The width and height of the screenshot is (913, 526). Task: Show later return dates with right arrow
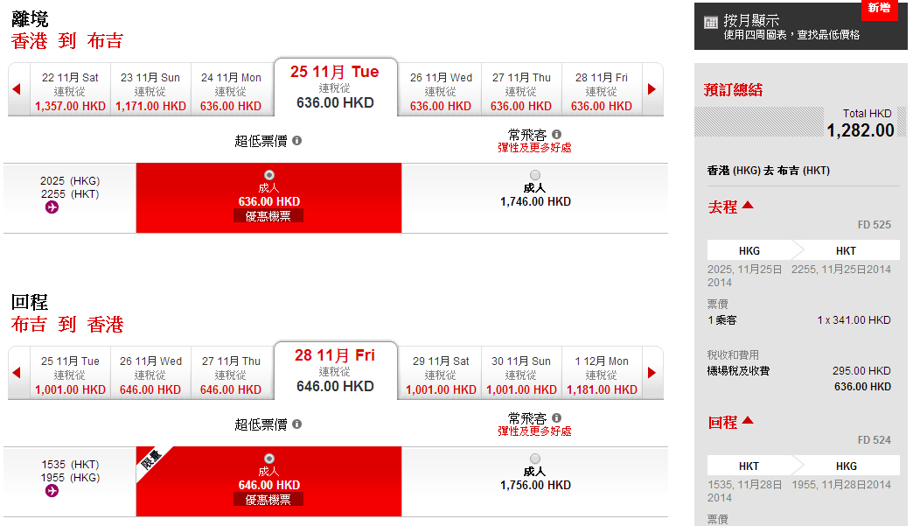coord(651,373)
